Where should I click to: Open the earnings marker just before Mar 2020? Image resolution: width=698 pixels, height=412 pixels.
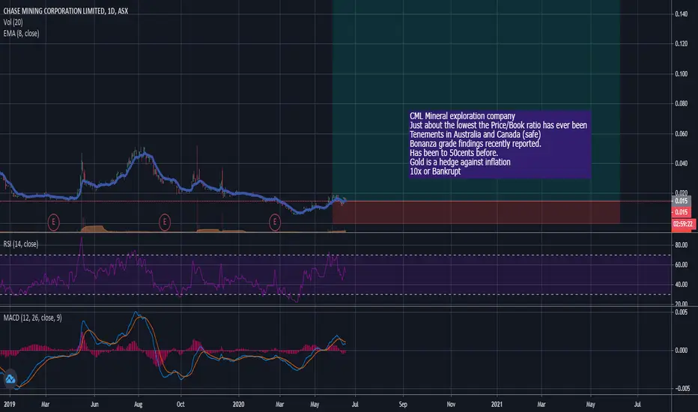pyautogui.click(x=275, y=222)
